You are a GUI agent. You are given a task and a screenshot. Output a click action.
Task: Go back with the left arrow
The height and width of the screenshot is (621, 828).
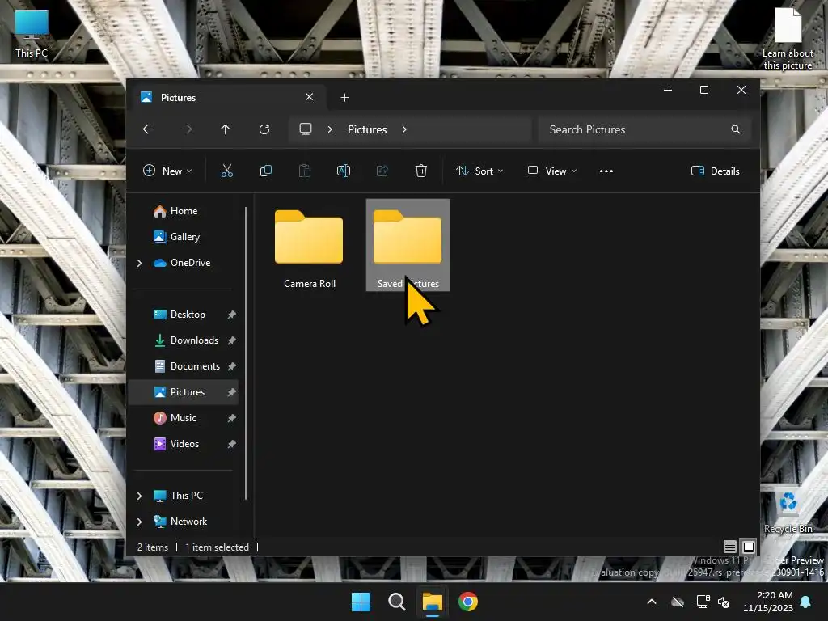[x=148, y=129]
